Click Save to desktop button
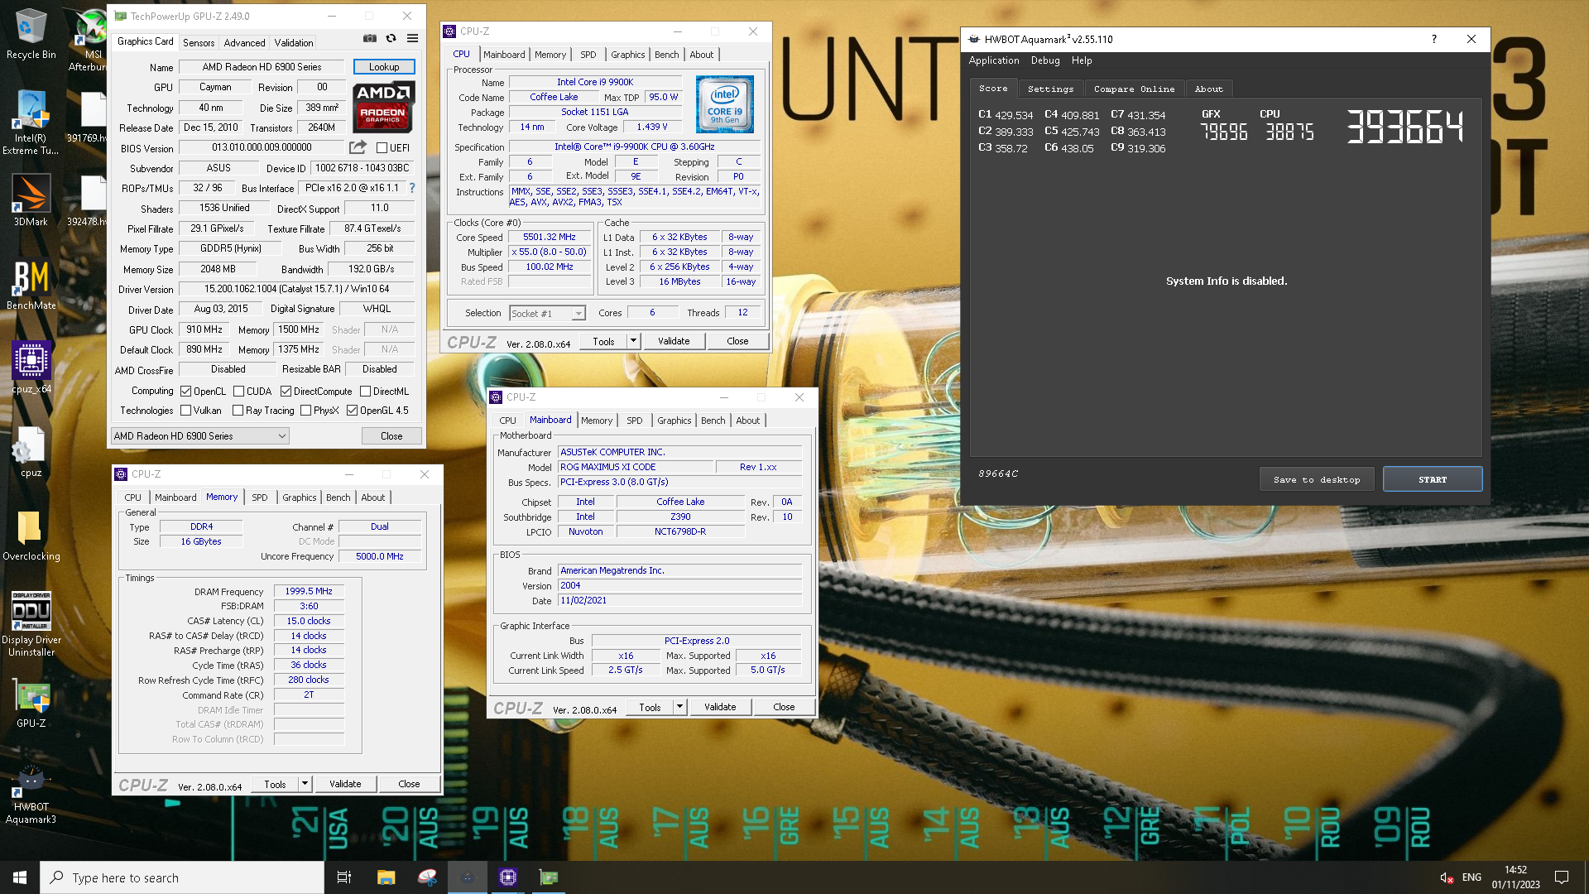This screenshot has height=894, width=1589. [1317, 479]
